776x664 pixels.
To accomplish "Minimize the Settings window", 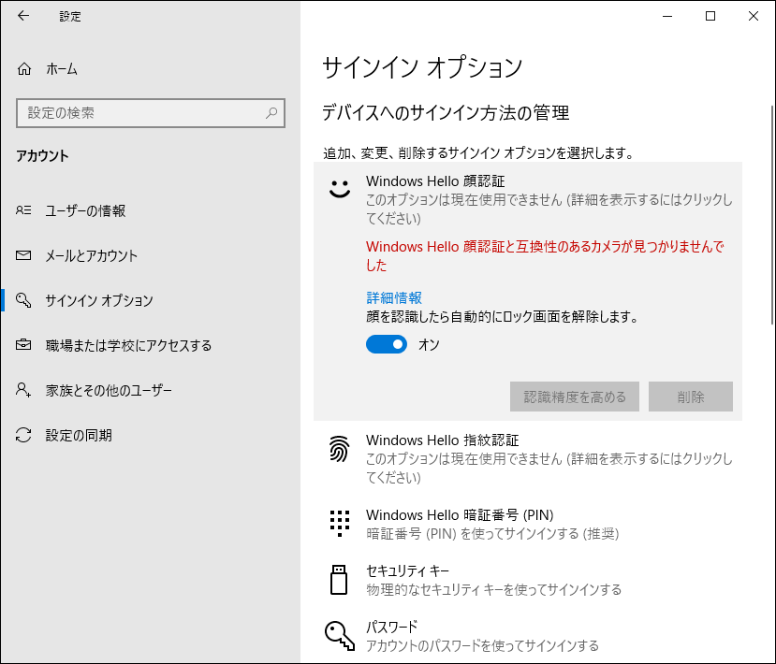I will (x=667, y=16).
